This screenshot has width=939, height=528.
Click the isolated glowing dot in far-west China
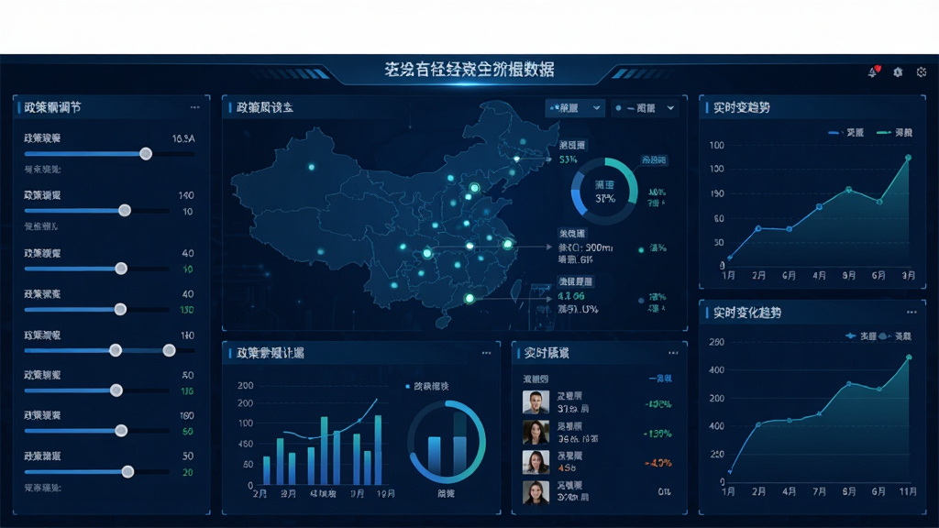(x=312, y=167)
